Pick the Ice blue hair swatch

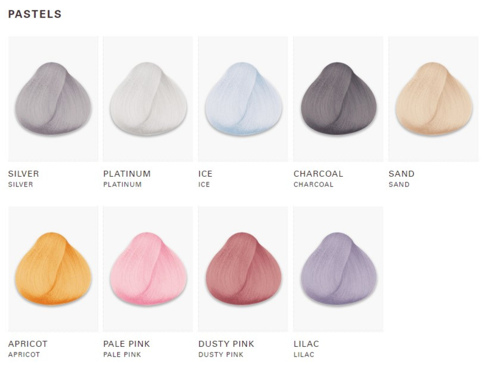[243, 99]
